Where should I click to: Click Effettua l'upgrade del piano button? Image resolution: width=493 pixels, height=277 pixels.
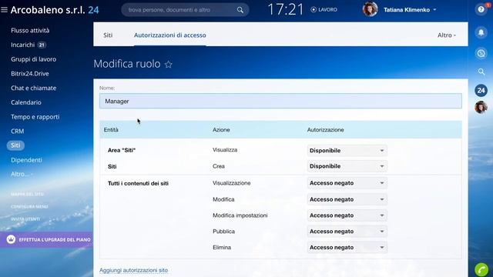(x=46, y=239)
